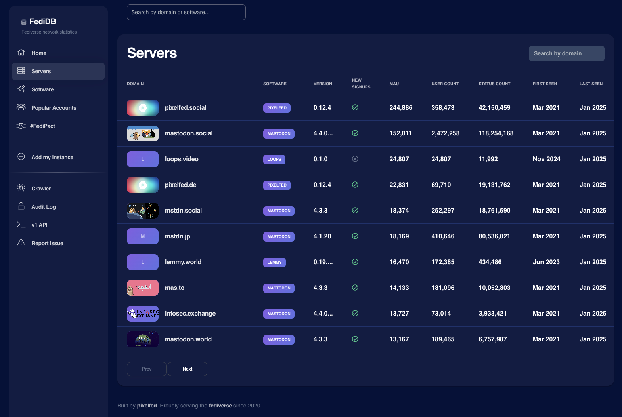Select Servers in the sidebar menu
Viewport: 622px width, 417px height.
58,71
